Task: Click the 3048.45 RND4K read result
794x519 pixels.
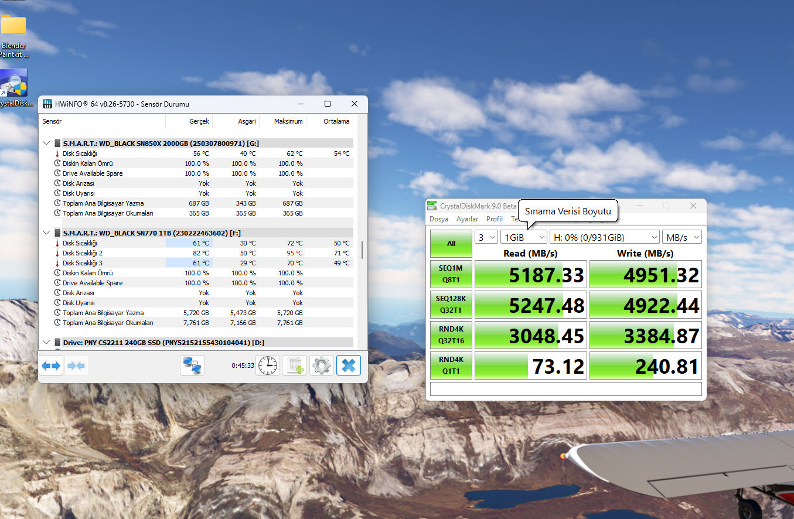Action: 530,335
